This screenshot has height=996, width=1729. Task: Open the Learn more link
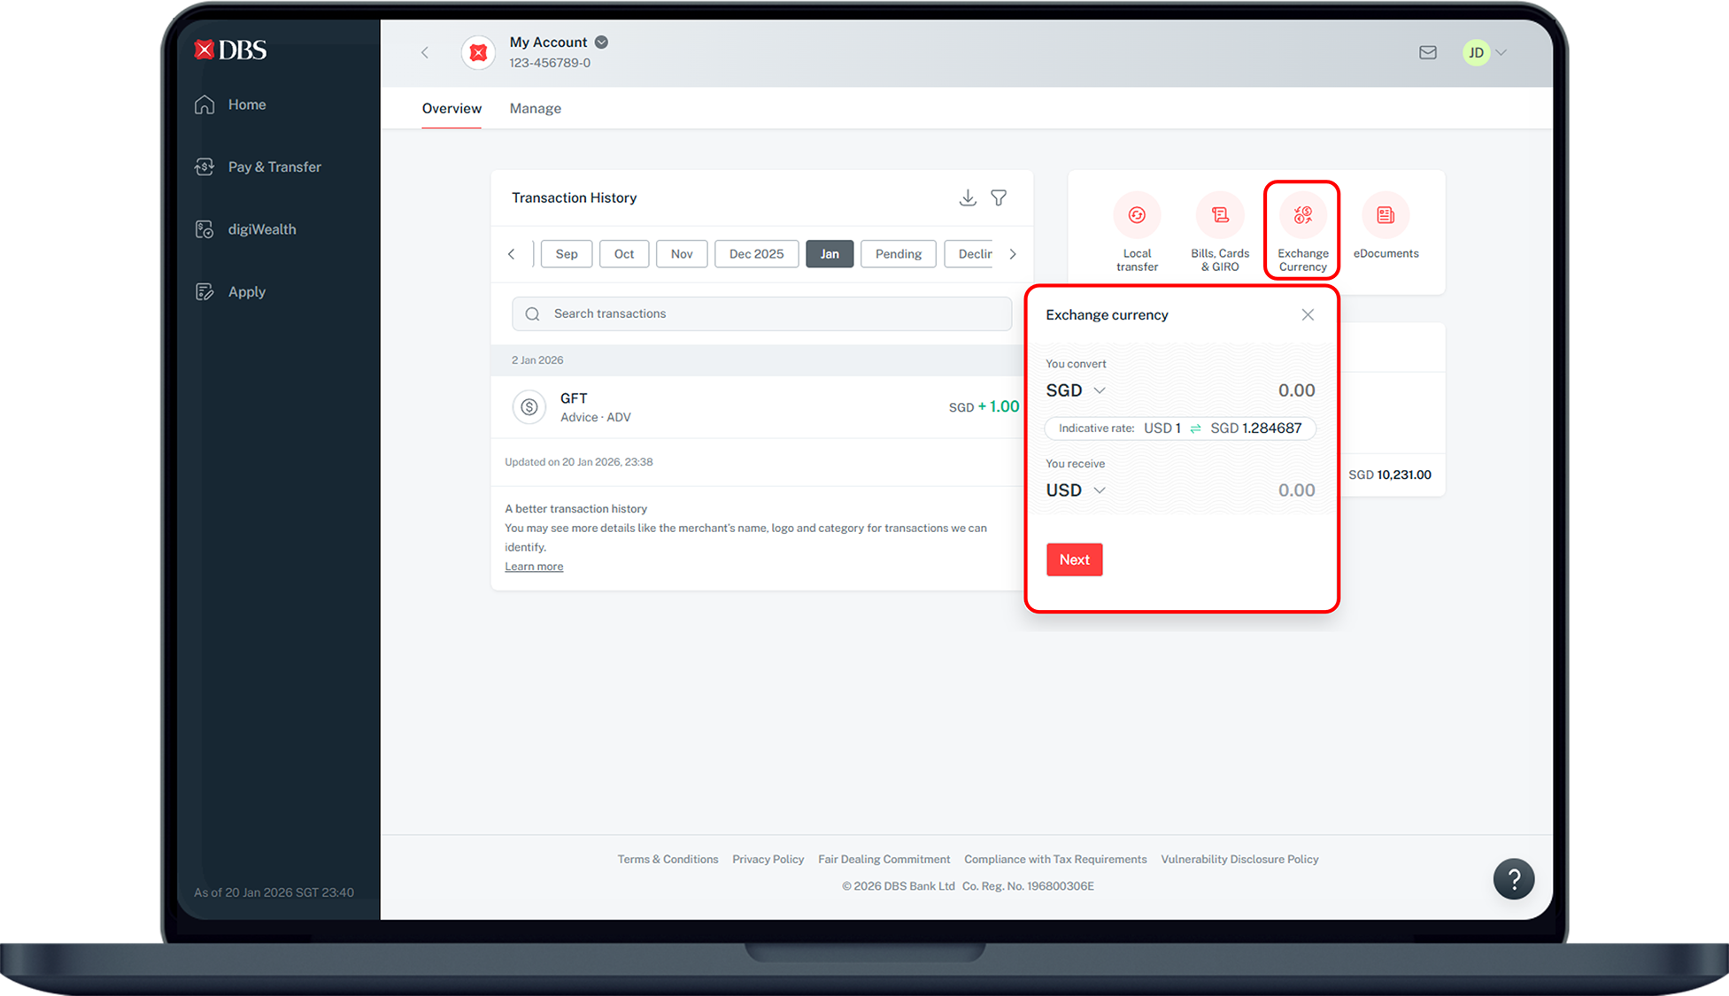pyautogui.click(x=534, y=567)
